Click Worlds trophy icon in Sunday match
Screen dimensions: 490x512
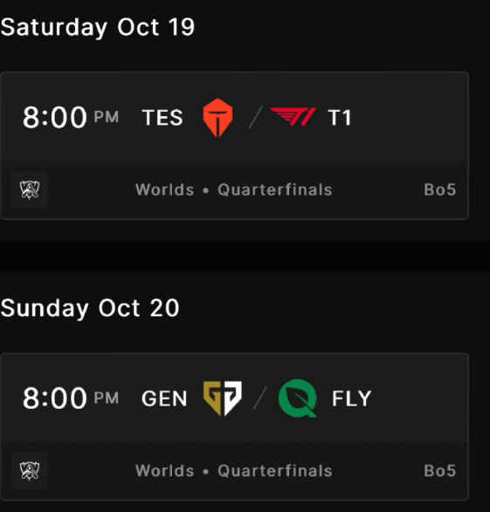[30, 471]
